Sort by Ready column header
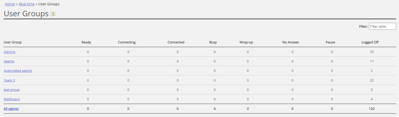 pos(86,42)
